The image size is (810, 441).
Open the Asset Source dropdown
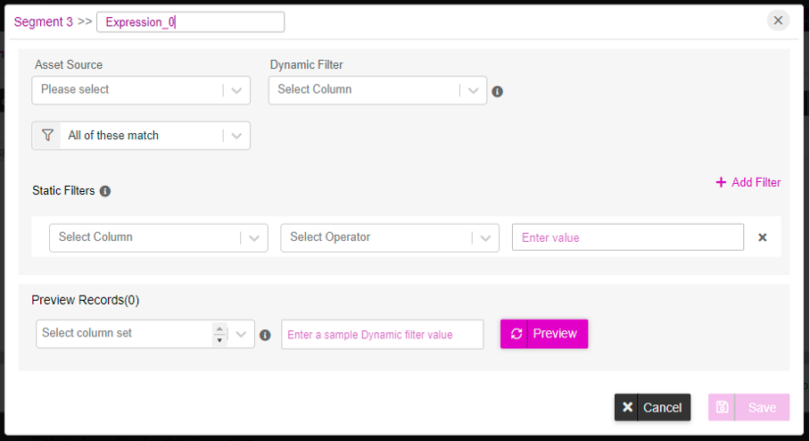[141, 90]
